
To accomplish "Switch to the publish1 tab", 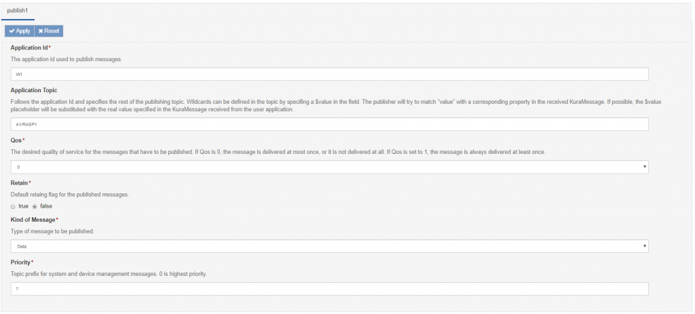I will [18, 10].
